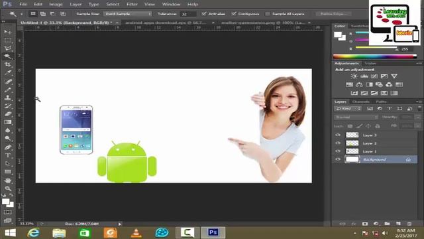This screenshot has height=239, width=424.
Task: Open the Layers panel flyout menu
Action: [419, 102]
